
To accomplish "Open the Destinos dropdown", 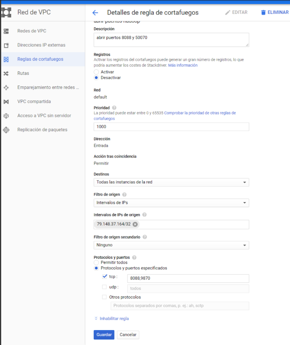I will 171,182.
